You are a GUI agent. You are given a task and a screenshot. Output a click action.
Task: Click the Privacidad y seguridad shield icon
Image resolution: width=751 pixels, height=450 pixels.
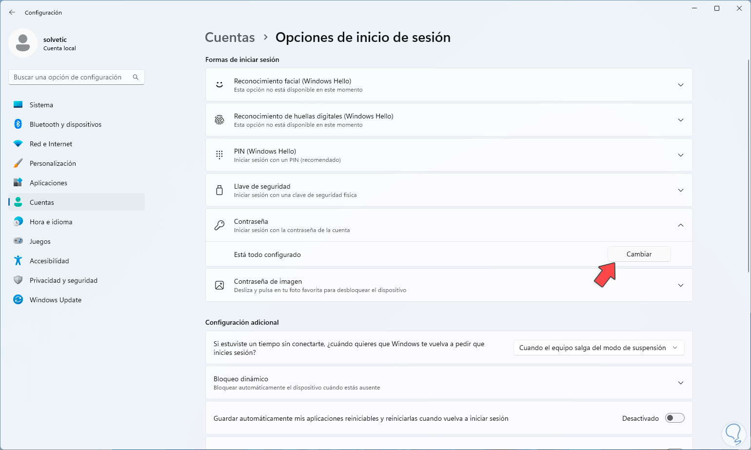tap(18, 280)
